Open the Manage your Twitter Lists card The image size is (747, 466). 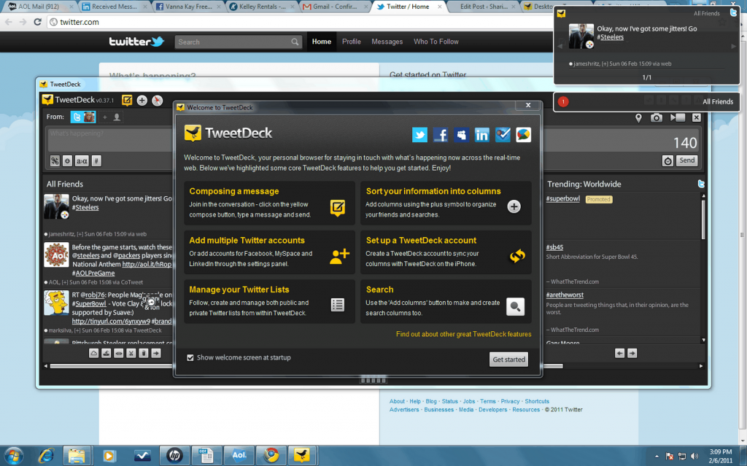click(x=270, y=302)
